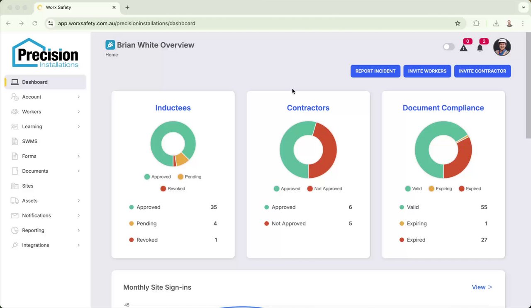Bookmark this page with the star icon
This screenshot has height=308, width=531.
[458, 23]
